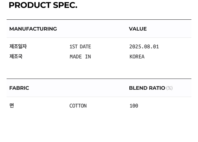198x142 pixels.
Task: Click the gray (%) unit label
Action: pos(169,88)
